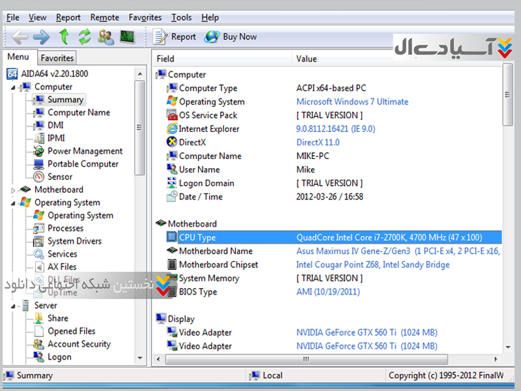
Task: Open Power Management tree item
Action: [85, 151]
